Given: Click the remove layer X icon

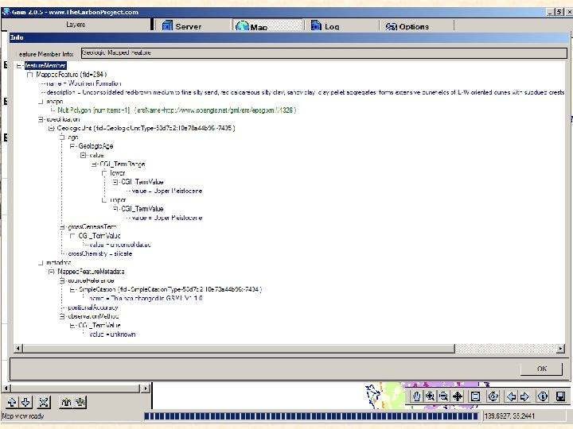Looking at the screenshot, I should [x=44, y=402].
